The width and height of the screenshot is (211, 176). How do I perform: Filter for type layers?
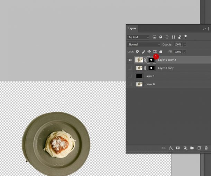(167, 37)
